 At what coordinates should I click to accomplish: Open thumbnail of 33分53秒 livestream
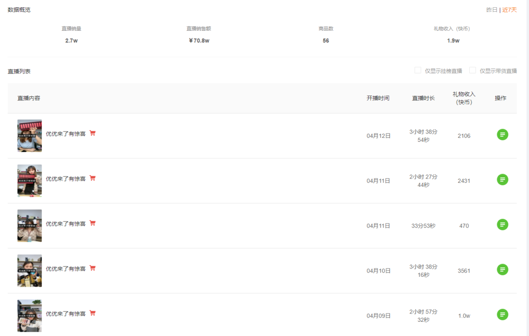click(x=30, y=226)
